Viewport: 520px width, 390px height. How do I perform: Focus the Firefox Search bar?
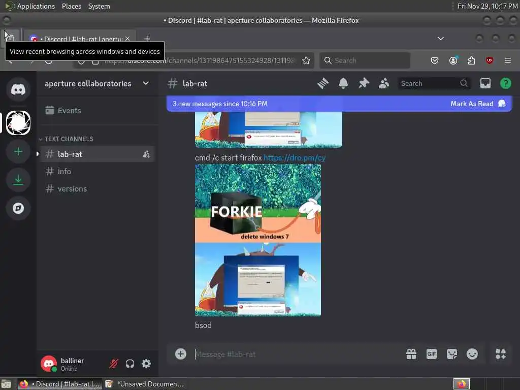365,60
